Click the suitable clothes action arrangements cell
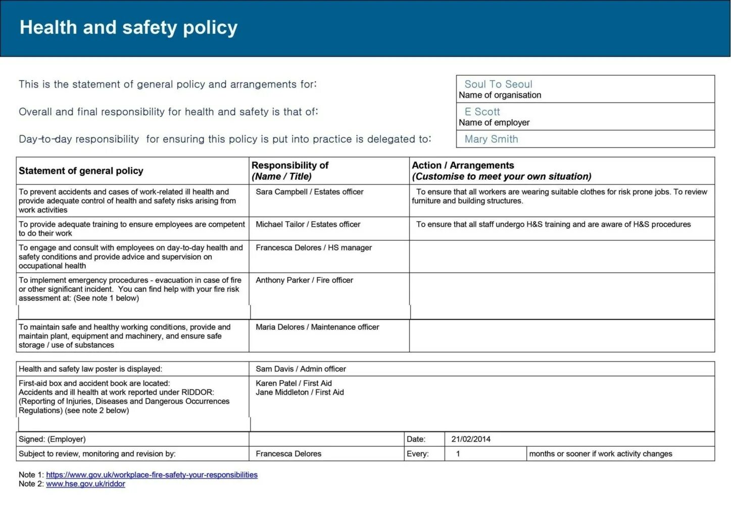 (562, 200)
